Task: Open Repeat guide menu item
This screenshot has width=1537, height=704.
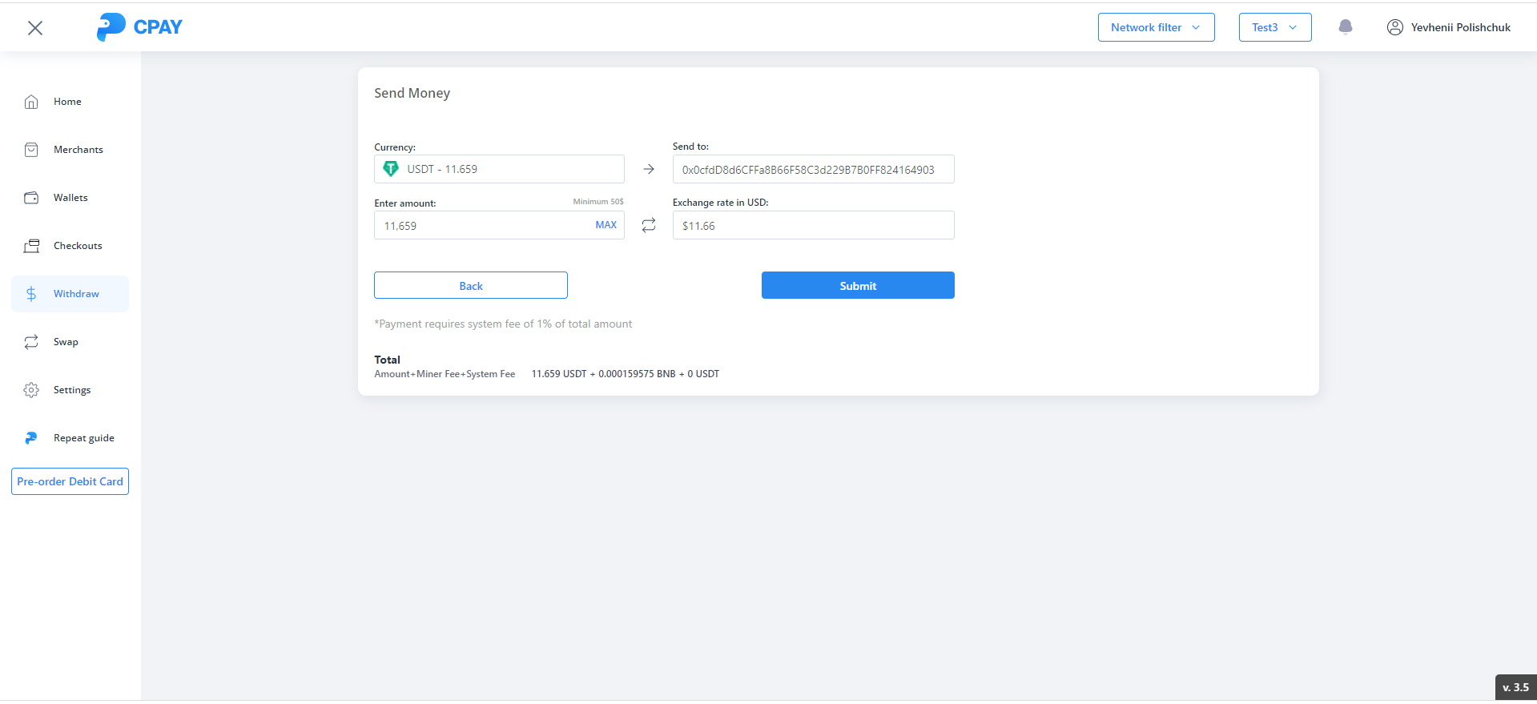Action: click(x=83, y=438)
